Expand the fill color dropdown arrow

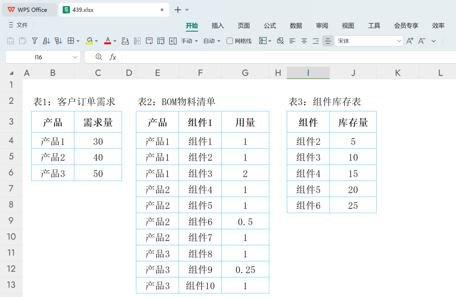pos(97,41)
